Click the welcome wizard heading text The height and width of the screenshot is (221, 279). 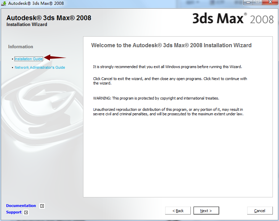point(171,45)
